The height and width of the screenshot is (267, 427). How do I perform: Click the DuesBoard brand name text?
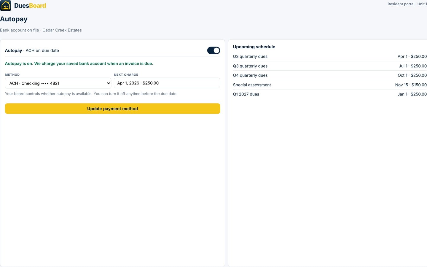coord(30,6)
